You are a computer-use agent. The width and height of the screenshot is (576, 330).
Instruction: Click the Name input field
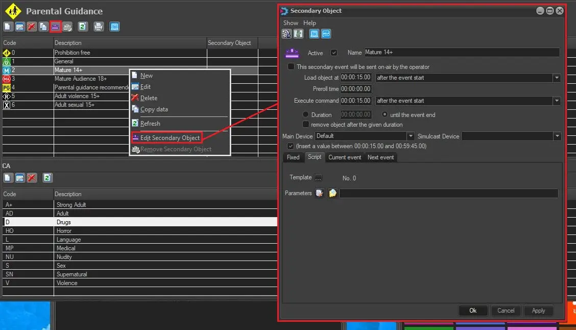pos(462,53)
